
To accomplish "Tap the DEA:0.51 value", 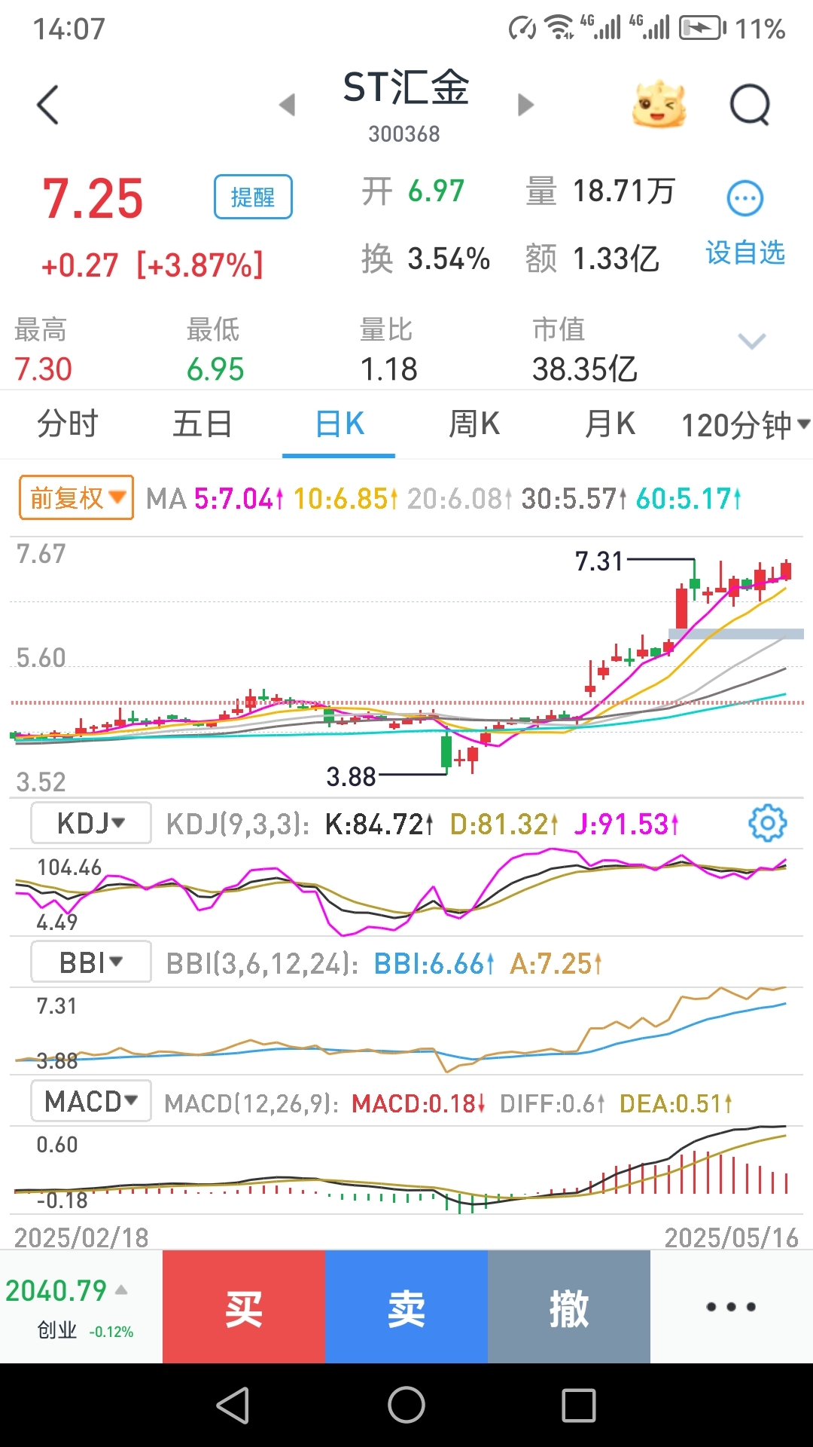I will tap(676, 1103).
